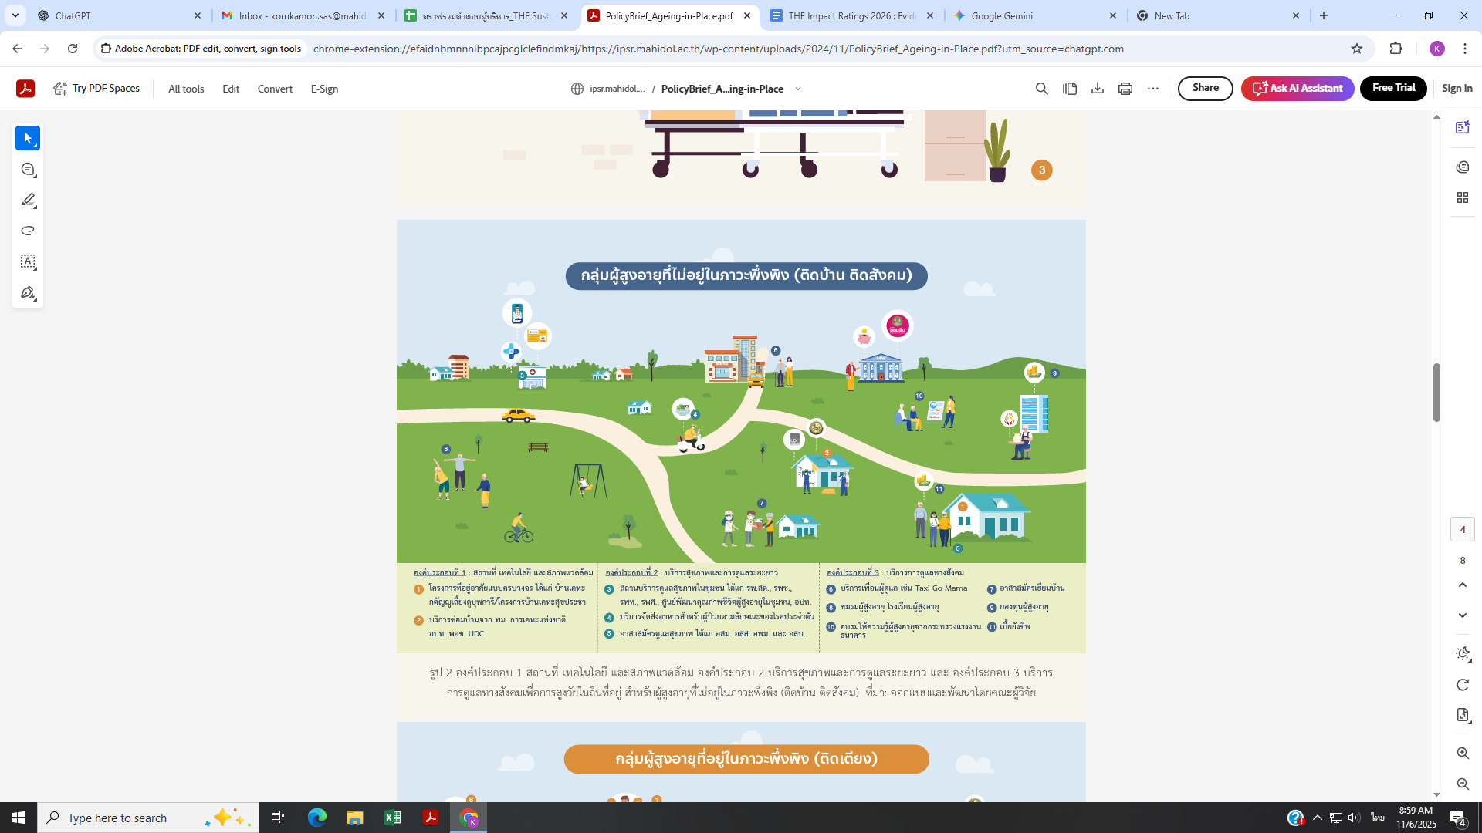Viewport: 1482px width, 833px height.
Task: Expand the document title dropdown arrow
Action: [x=798, y=89]
